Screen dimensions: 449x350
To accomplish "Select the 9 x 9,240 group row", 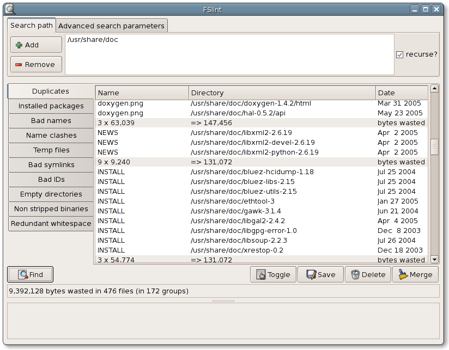I will coord(262,162).
